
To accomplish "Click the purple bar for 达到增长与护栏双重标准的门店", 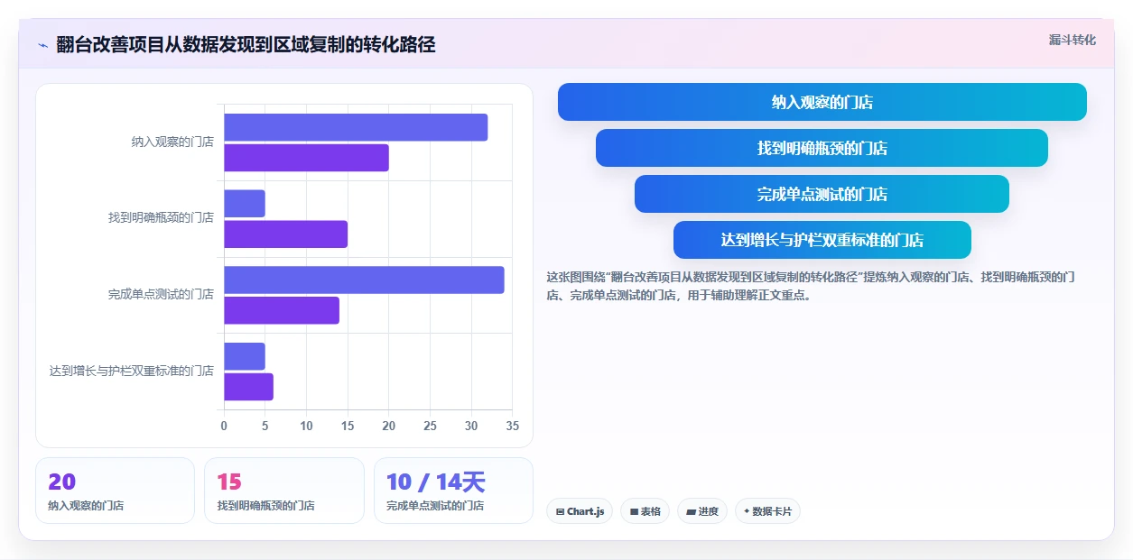I will [x=248, y=387].
